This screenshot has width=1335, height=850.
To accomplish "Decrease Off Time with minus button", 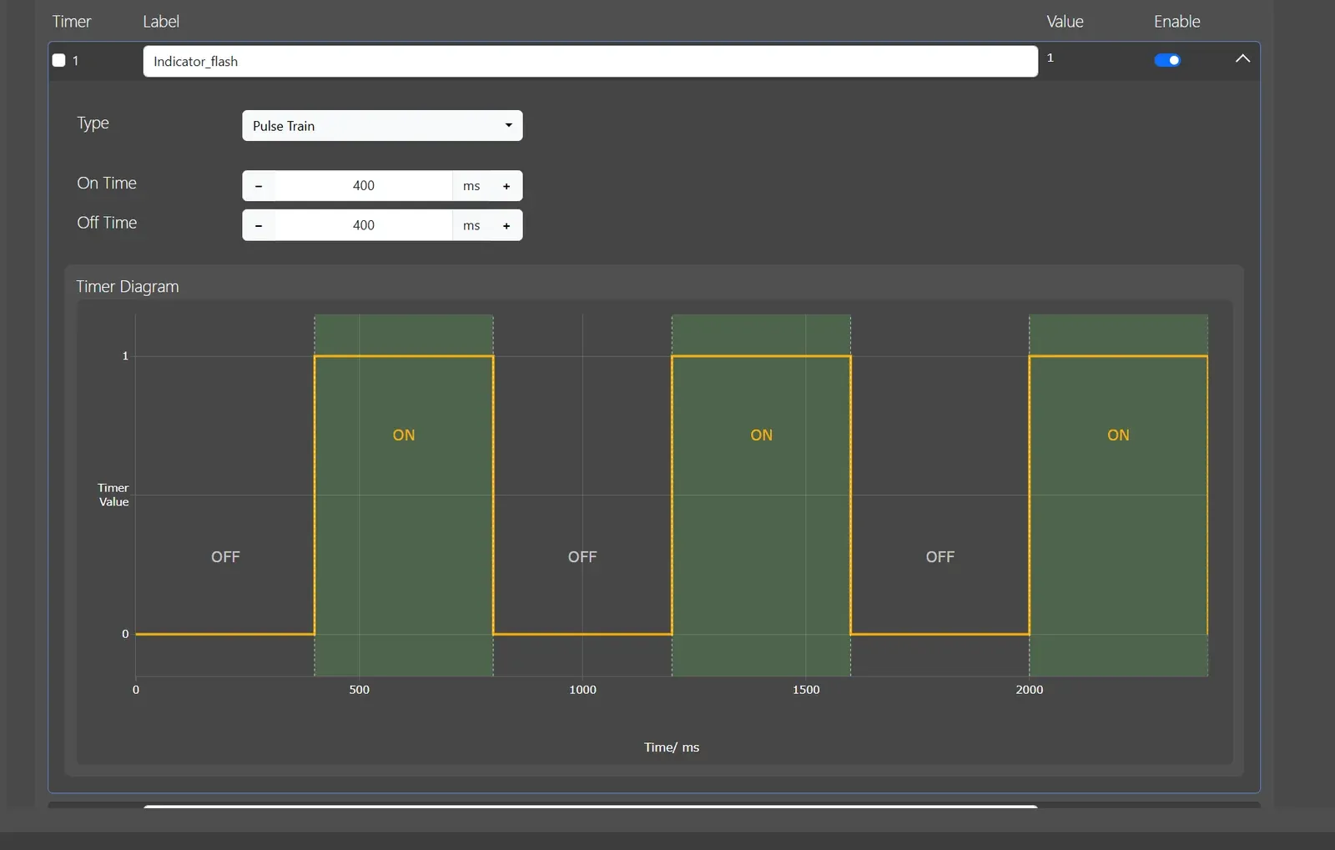I will pyautogui.click(x=259, y=225).
